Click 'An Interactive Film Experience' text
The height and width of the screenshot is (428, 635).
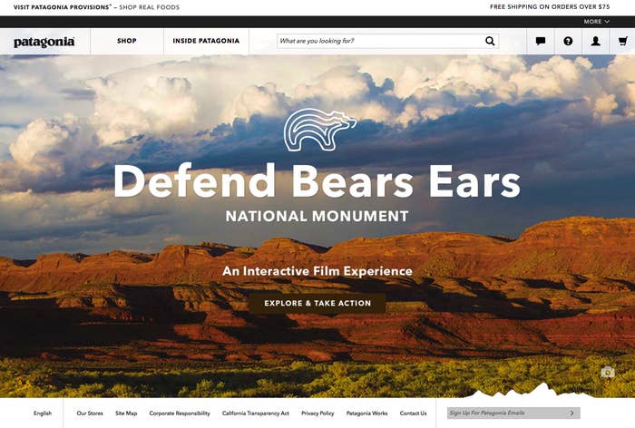point(317,271)
